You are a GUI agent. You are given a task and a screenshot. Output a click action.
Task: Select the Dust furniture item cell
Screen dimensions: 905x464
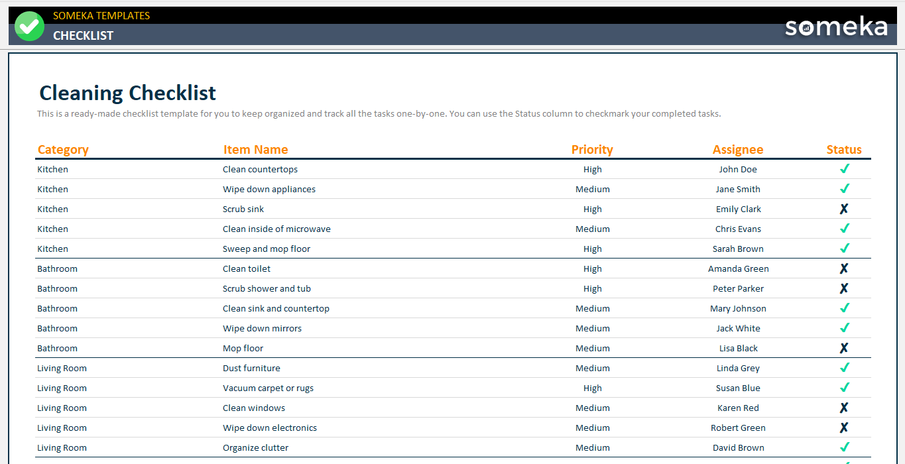(251, 369)
